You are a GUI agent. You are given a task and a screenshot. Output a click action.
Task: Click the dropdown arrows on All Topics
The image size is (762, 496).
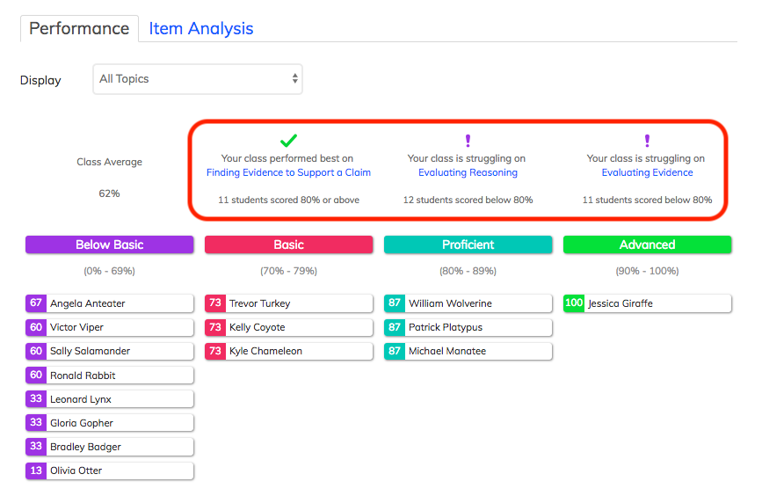(294, 78)
